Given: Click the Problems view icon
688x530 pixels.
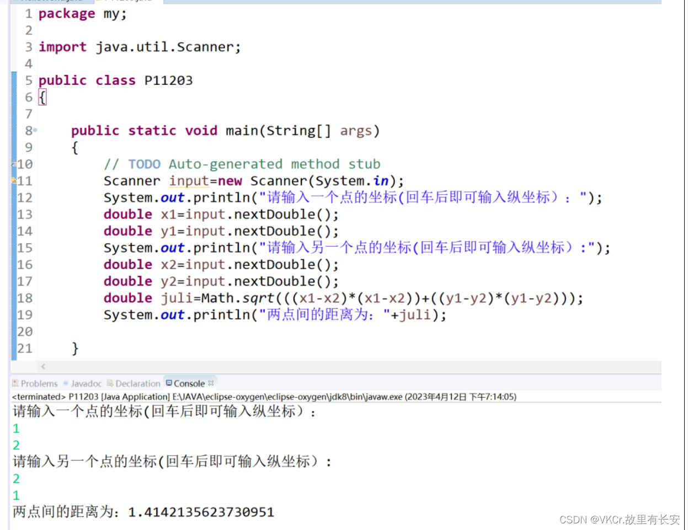Looking at the screenshot, I should coord(14,383).
